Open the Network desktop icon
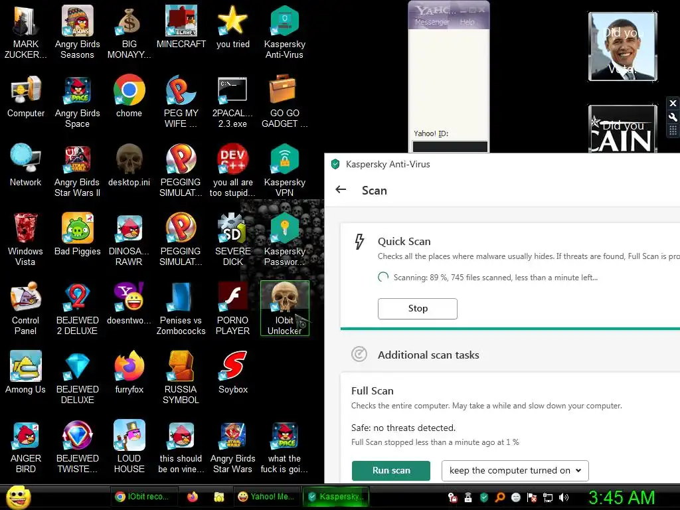 click(25, 165)
